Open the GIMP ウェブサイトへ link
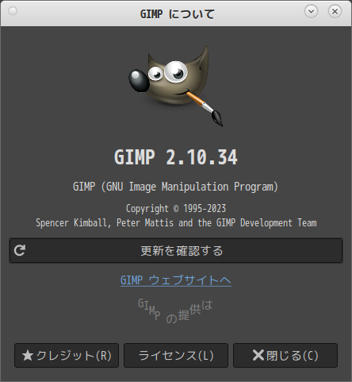Image resolution: width=352 pixels, height=382 pixels. click(176, 280)
